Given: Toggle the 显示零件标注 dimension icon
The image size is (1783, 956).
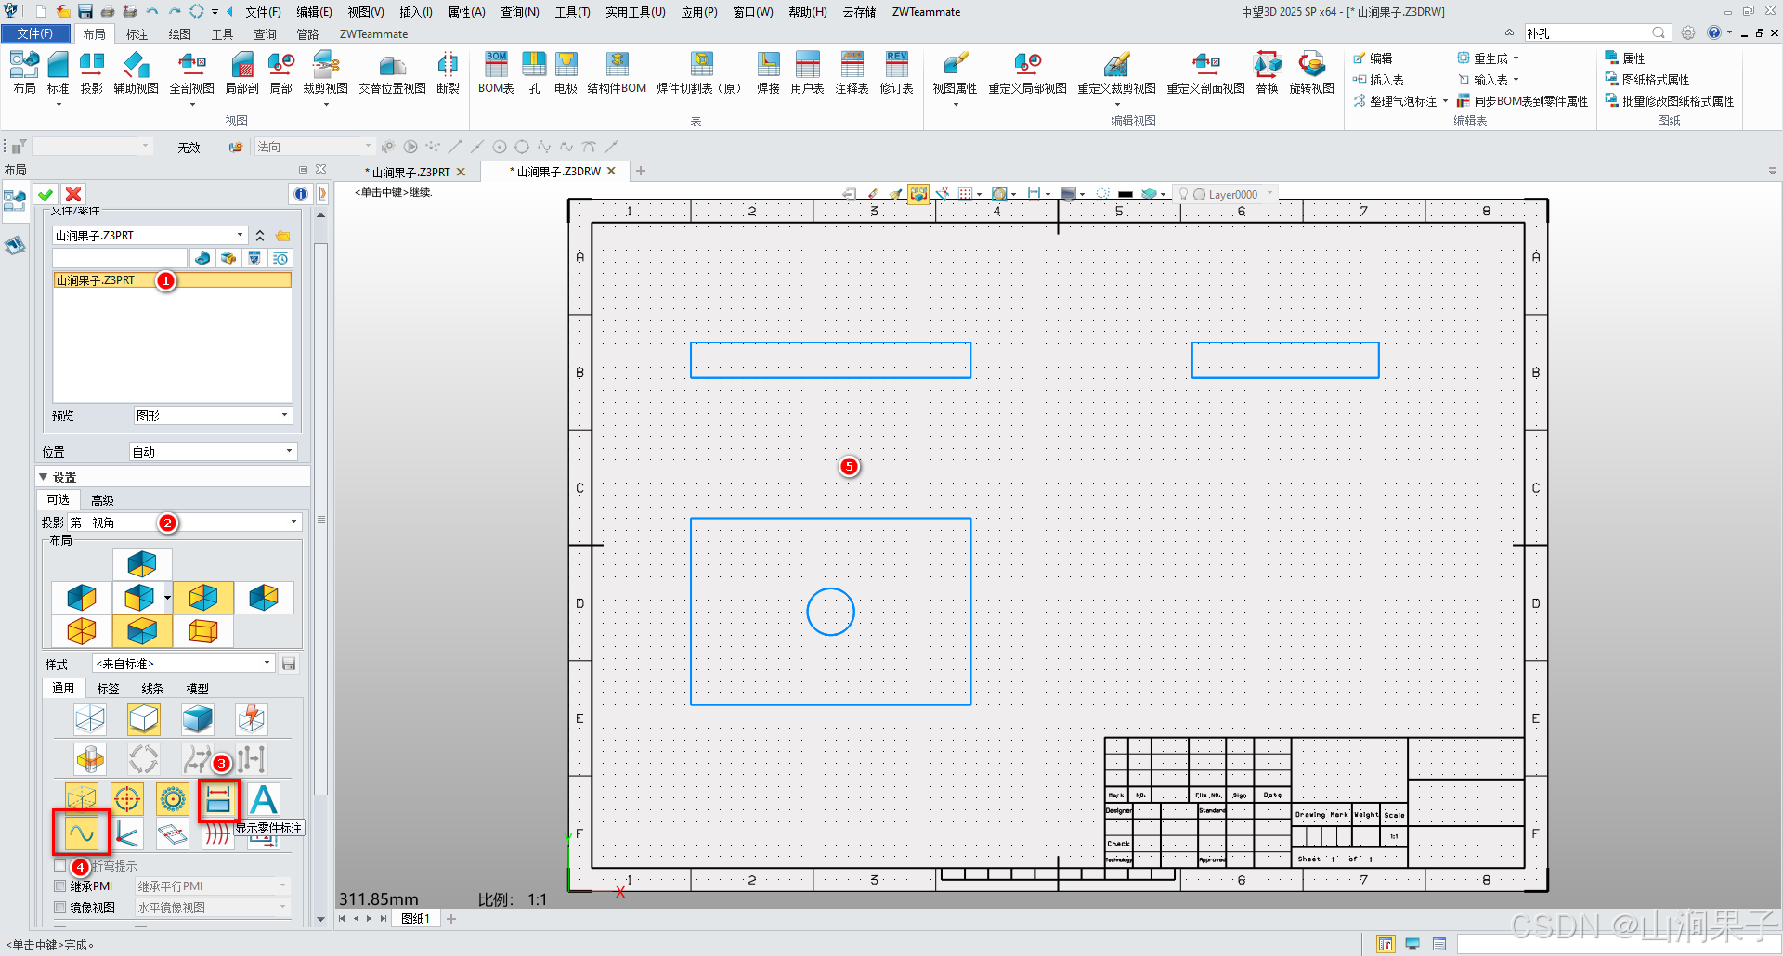Looking at the screenshot, I should 218,799.
